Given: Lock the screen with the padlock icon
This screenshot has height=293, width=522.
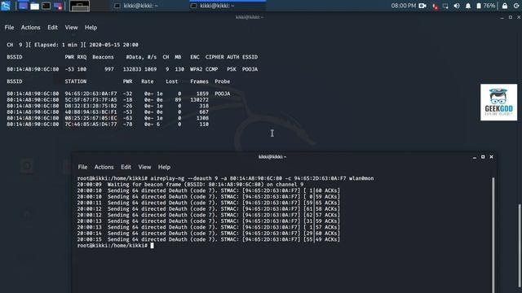Looking at the screenshot, I should 505,6.
